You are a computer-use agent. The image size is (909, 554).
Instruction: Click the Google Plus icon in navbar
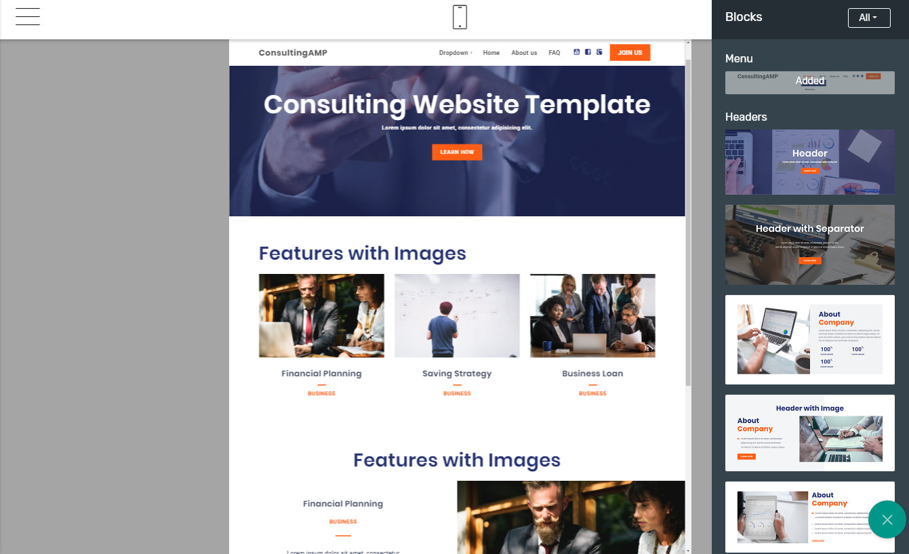(x=599, y=52)
